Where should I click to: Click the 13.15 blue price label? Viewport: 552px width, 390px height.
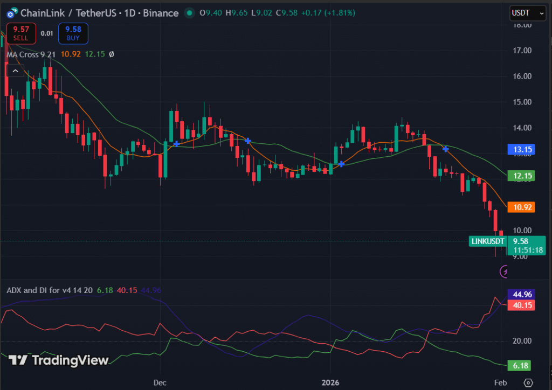point(521,149)
